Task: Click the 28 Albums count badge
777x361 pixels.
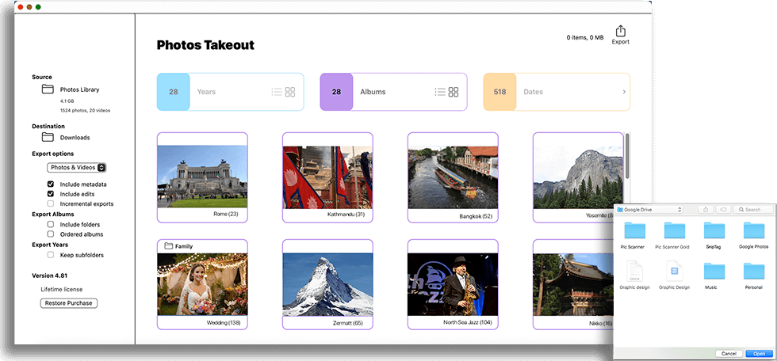Action: click(x=336, y=92)
